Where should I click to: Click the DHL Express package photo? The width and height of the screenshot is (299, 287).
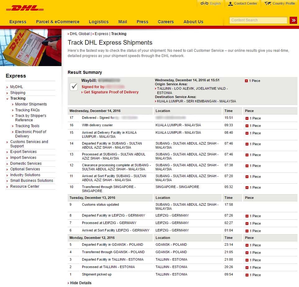tap(31, 47)
